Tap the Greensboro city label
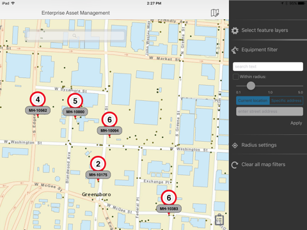 tap(97, 194)
